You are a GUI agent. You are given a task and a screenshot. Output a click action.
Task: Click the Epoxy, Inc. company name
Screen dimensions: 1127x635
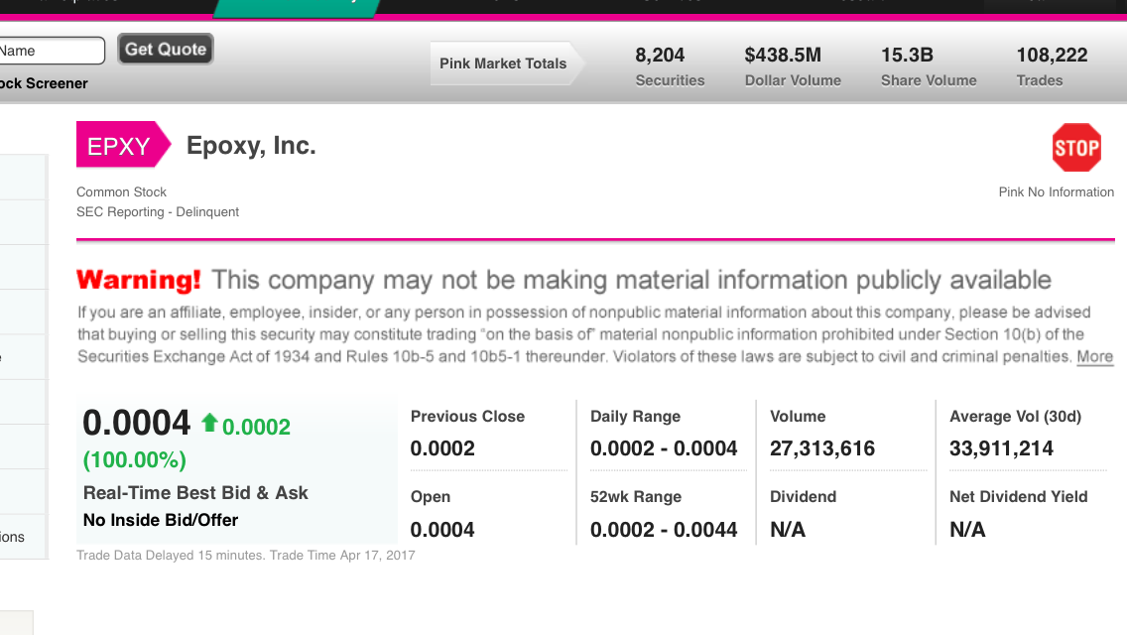251,146
